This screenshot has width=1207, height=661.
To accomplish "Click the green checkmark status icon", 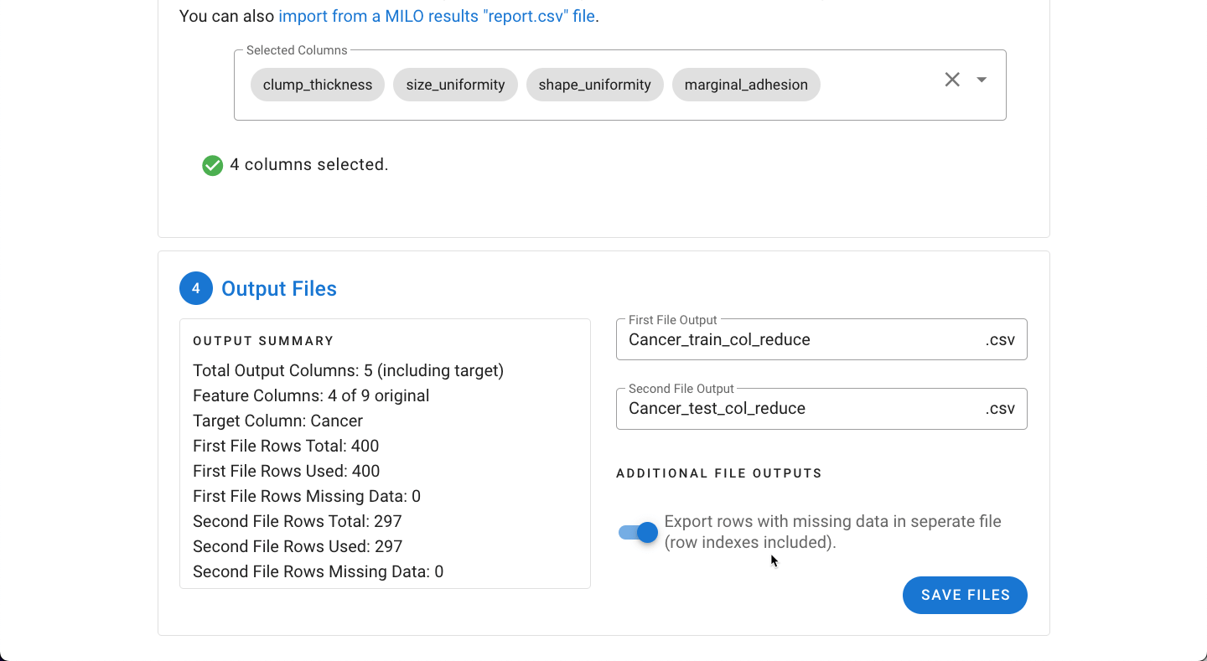I will click(213, 165).
